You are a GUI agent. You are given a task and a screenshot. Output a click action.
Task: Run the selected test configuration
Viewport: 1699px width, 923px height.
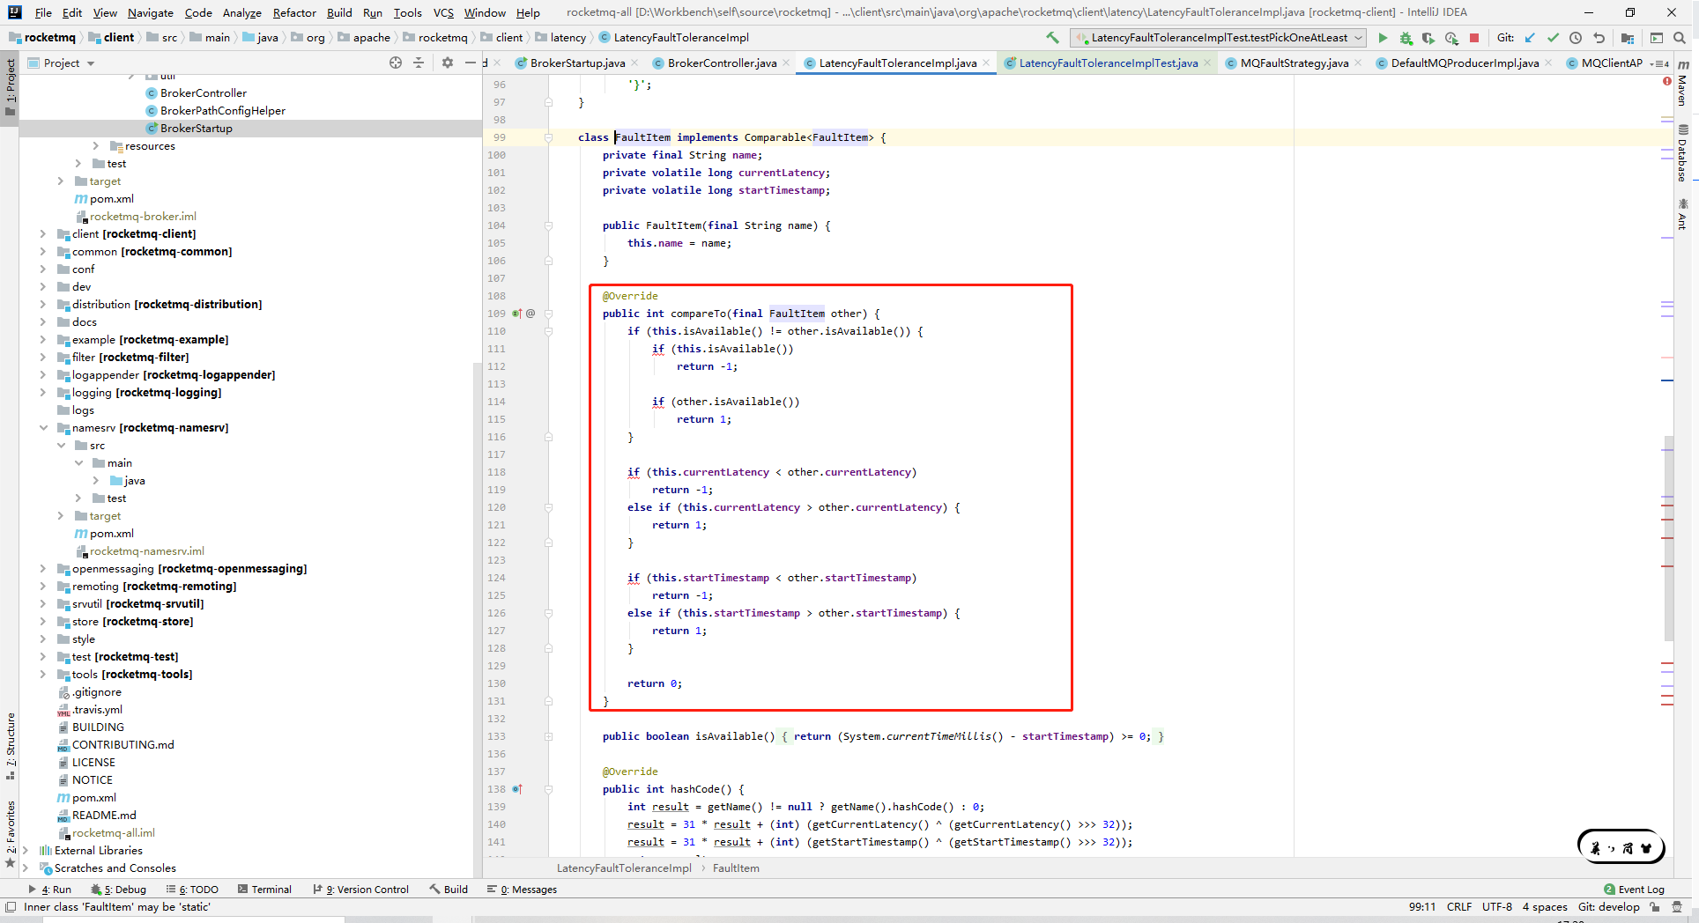(1383, 38)
